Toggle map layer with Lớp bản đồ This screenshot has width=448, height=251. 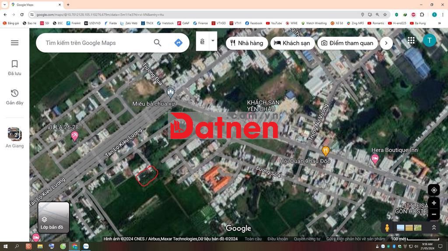(53, 217)
